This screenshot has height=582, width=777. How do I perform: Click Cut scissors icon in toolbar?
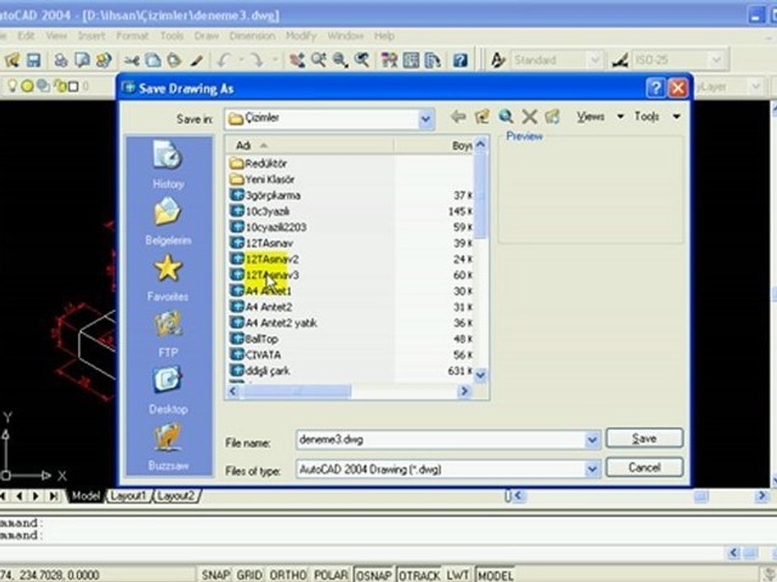click(x=131, y=61)
